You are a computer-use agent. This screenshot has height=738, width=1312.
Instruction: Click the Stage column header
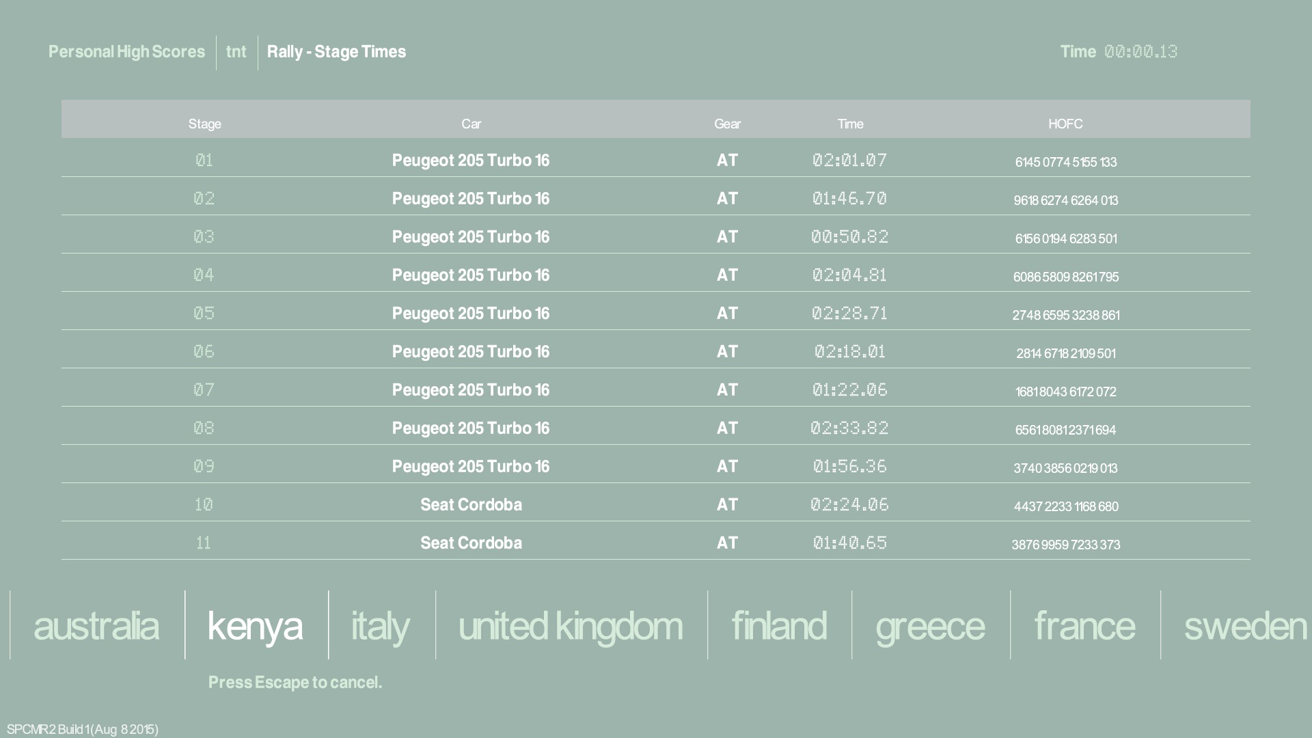[204, 124]
